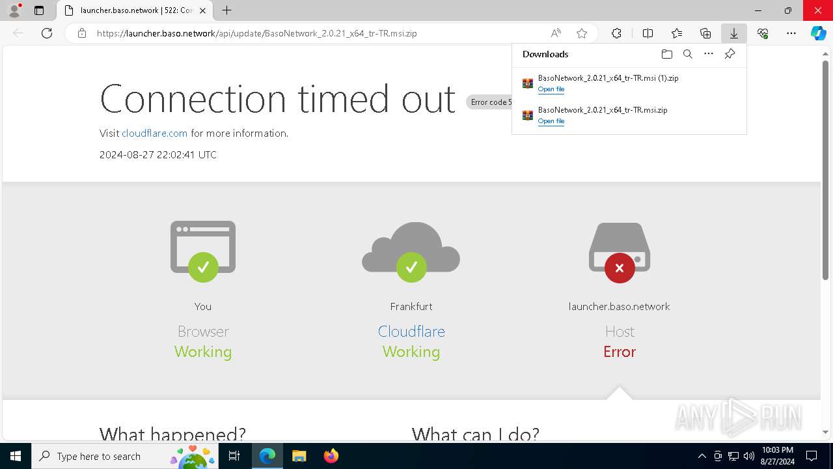Open the Windows Start menu
Image resolution: width=833 pixels, height=469 pixels.
tap(16, 456)
